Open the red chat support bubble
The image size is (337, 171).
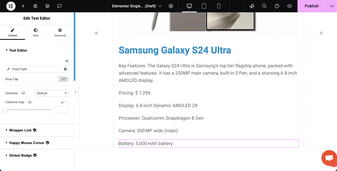pos(329,158)
